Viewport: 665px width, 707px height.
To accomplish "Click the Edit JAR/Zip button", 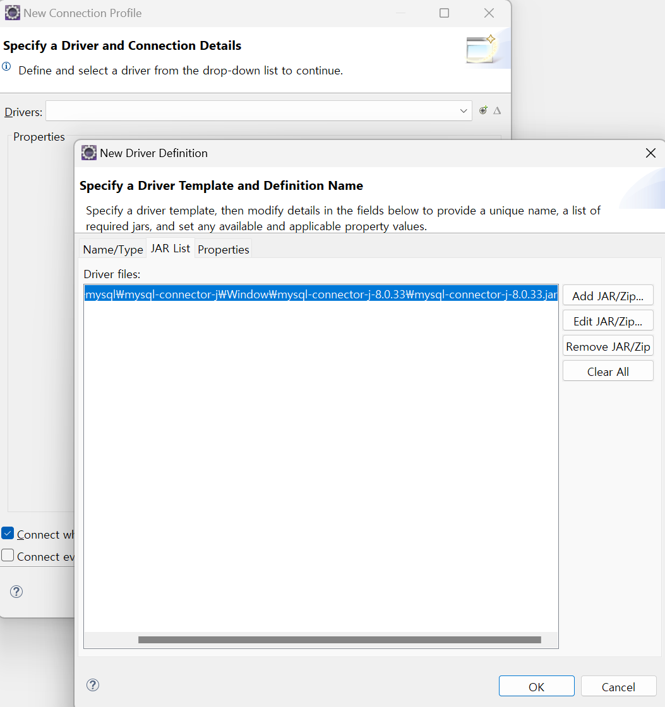I will pos(608,321).
